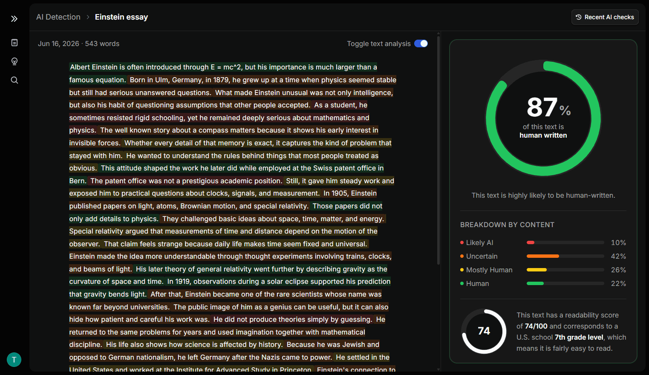Click sentence 'In 1919, observations during a solar eclipse'
The width and height of the screenshot is (649, 375).
pos(279,281)
